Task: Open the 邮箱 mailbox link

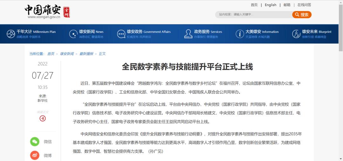Action: click(287, 5)
